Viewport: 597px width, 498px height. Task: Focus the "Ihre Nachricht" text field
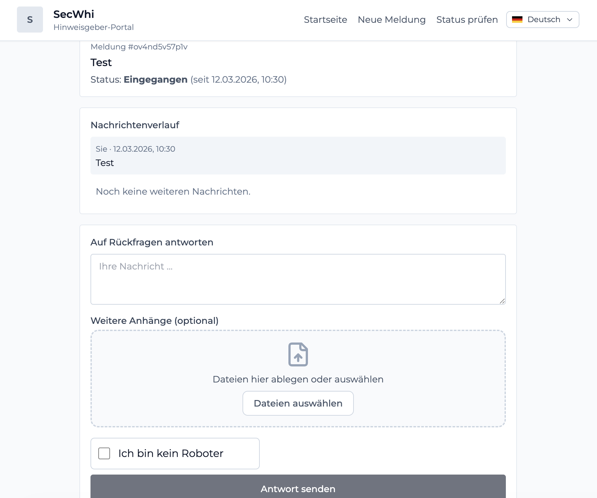click(x=298, y=279)
